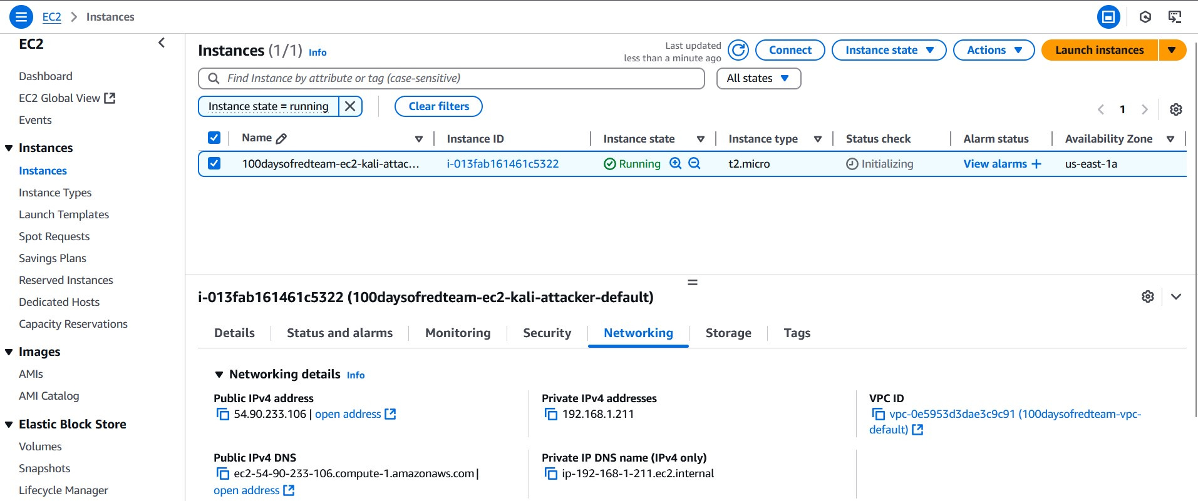Refresh the instances list
This screenshot has width=1198, height=501.
(738, 50)
